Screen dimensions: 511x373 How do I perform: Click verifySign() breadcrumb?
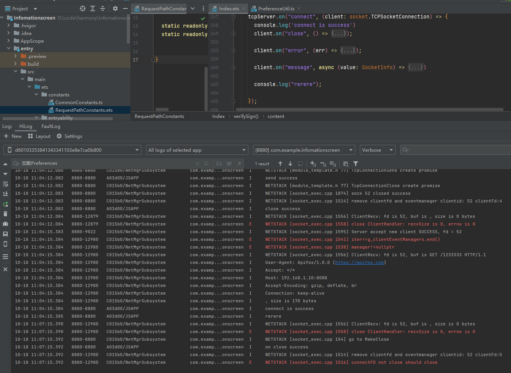point(246,116)
